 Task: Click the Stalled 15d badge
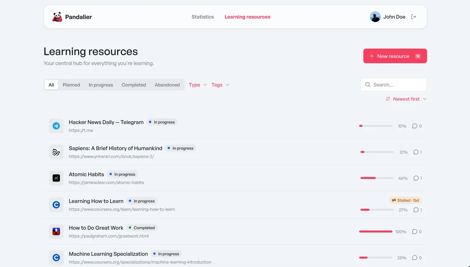click(x=405, y=200)
